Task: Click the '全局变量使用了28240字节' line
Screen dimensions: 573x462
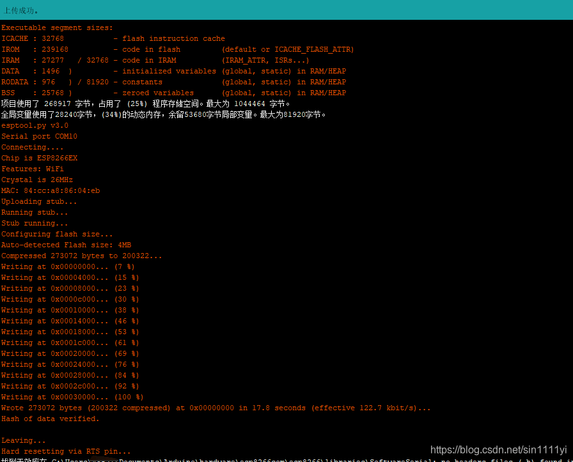Action: click(163, 114)
